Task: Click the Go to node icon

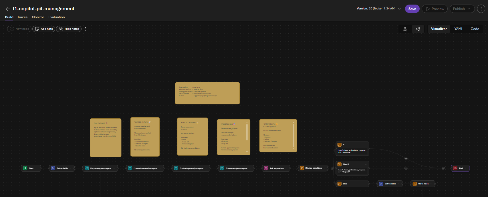Action: (x=415, y=184)
